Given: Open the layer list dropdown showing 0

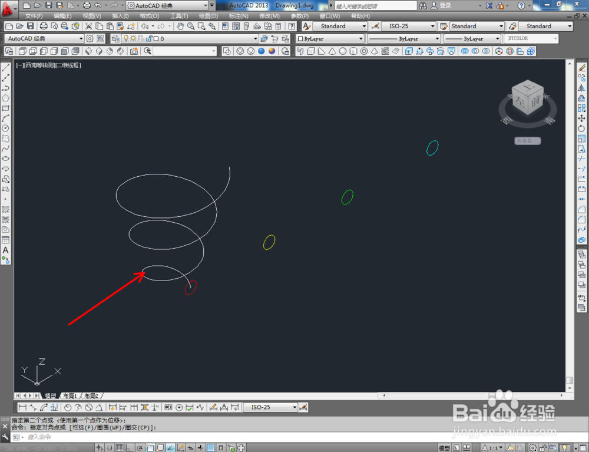Looking at the screenshot, I should (x=256, y=39).
